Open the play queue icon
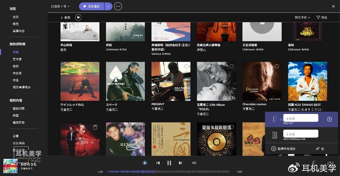Viewport: 340px width, 176px height. click(x=194, y=163)
